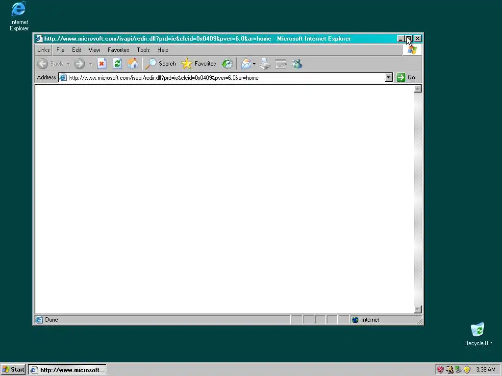Click the microsoft.com taskbar window button
The width and height of the screenshot is (502, 376).
tap(67, 370)
